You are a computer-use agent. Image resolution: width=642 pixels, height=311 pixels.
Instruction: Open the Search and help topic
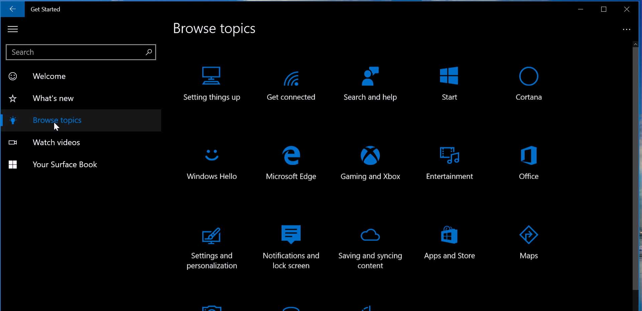coord(370,83)
